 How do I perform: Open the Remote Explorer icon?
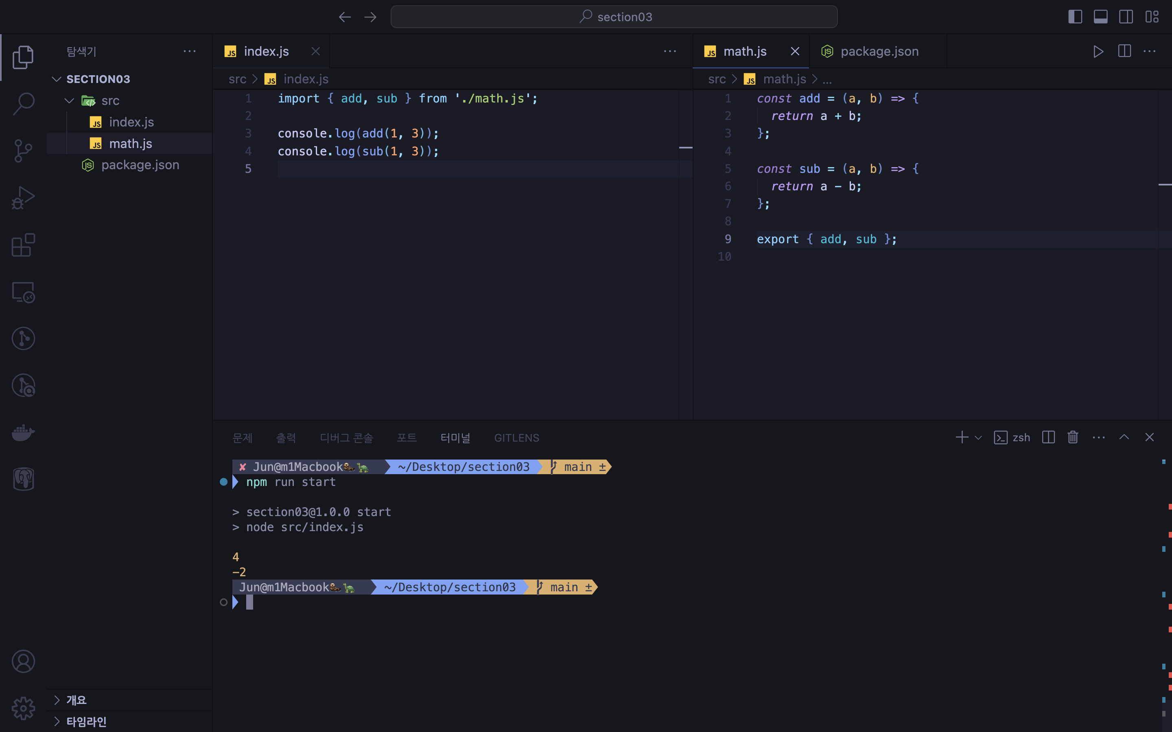coord(23,292)
